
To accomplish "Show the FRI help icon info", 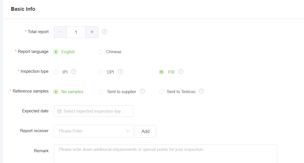I will 181,72.
